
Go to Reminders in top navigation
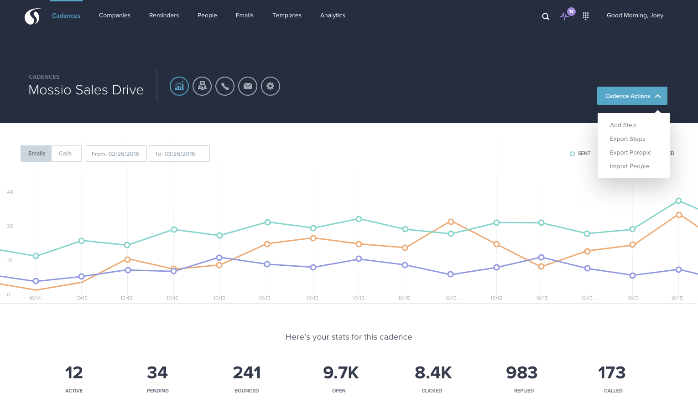[164, 15]
